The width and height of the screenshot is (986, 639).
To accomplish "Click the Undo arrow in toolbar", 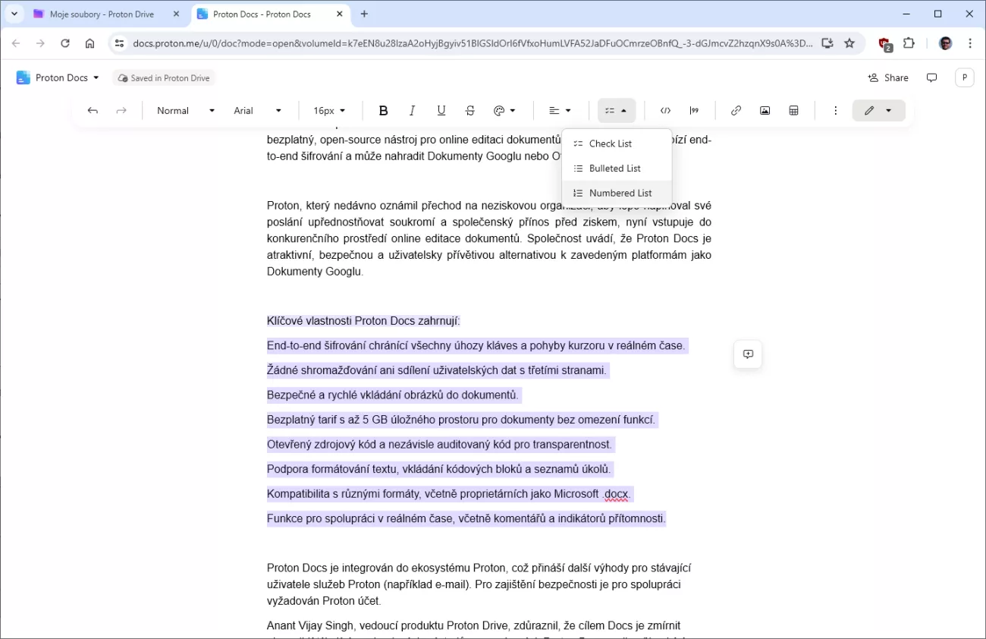I will pos(93,111).
